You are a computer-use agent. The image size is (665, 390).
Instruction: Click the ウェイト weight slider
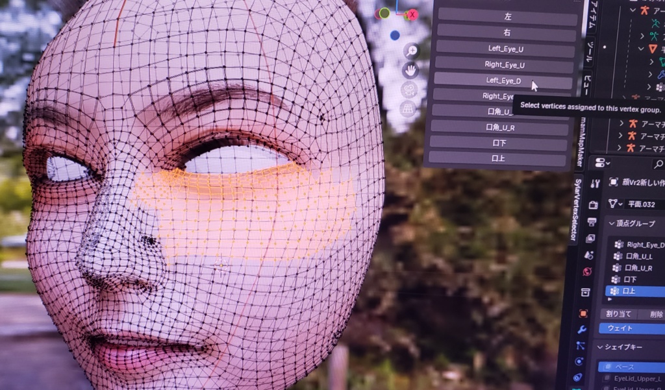(x=632, y=328)
